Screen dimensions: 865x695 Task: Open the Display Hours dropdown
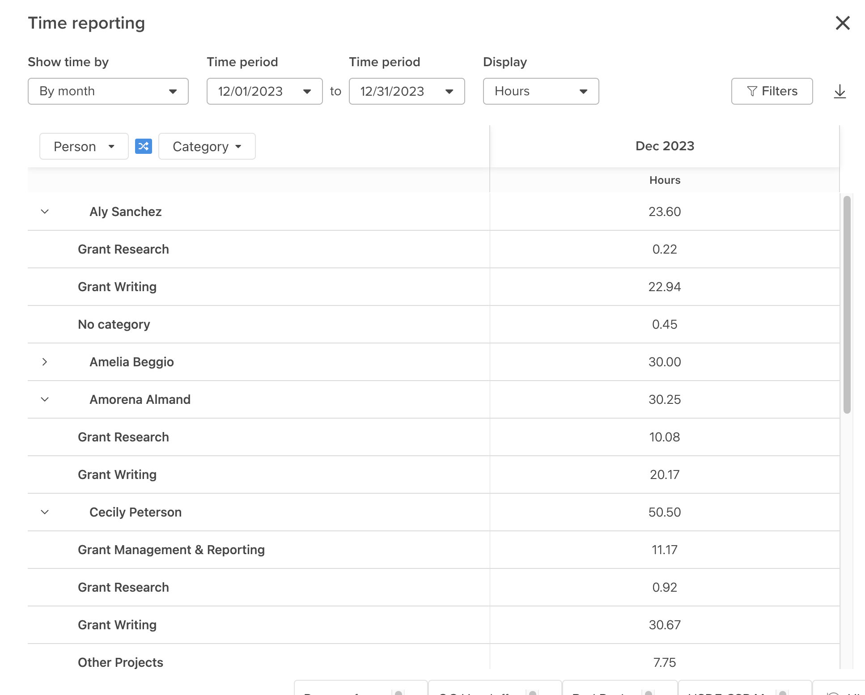(x=541, y=91)
